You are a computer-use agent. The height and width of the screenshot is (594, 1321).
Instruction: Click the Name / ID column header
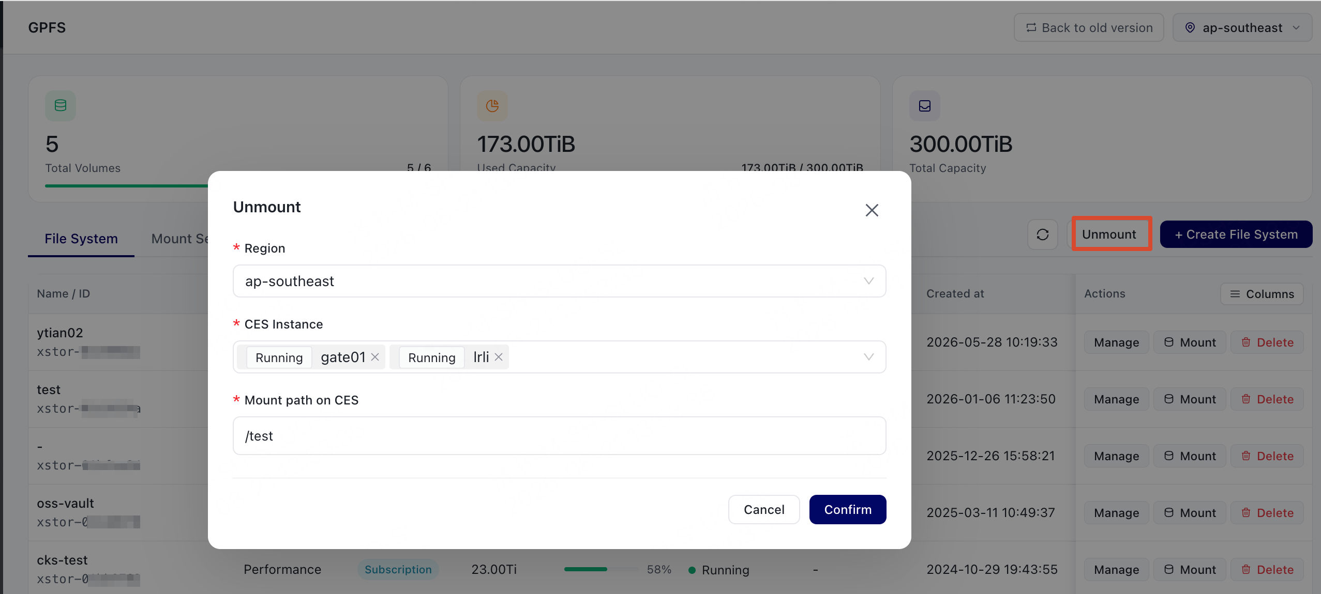click(x=63, y=293)
